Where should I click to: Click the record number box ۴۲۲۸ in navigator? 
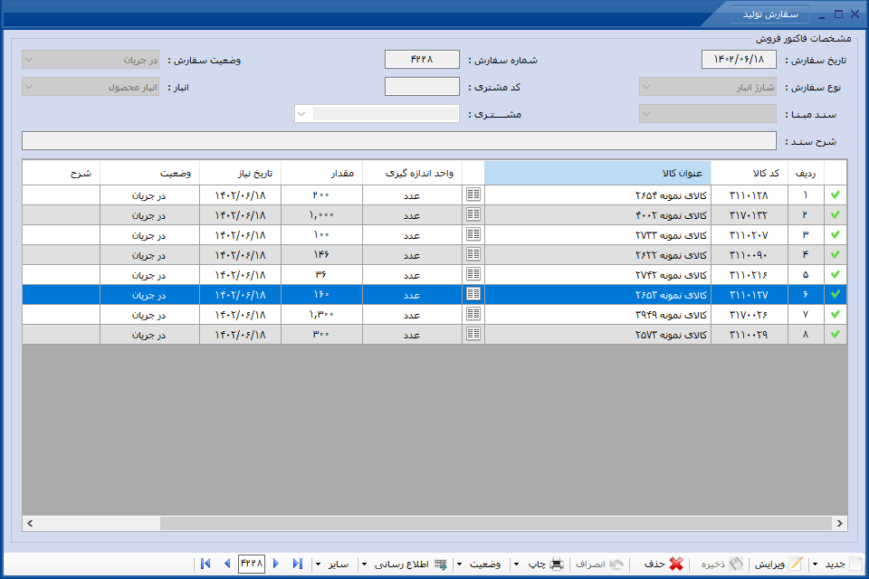(x=252, y=564)
